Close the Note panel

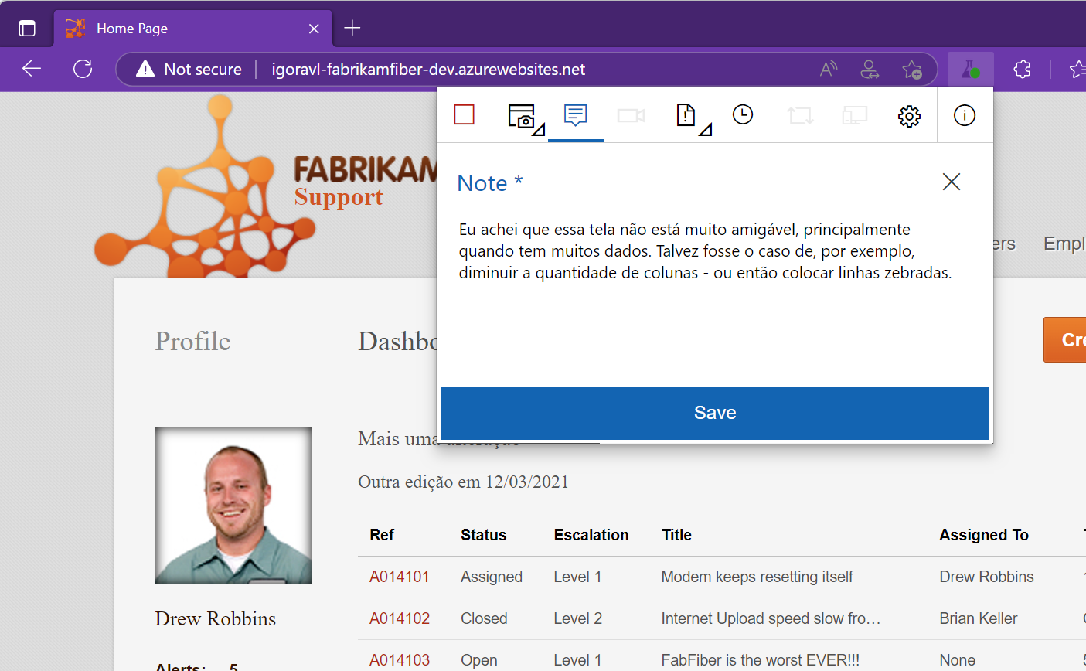(x=952, y=182)
